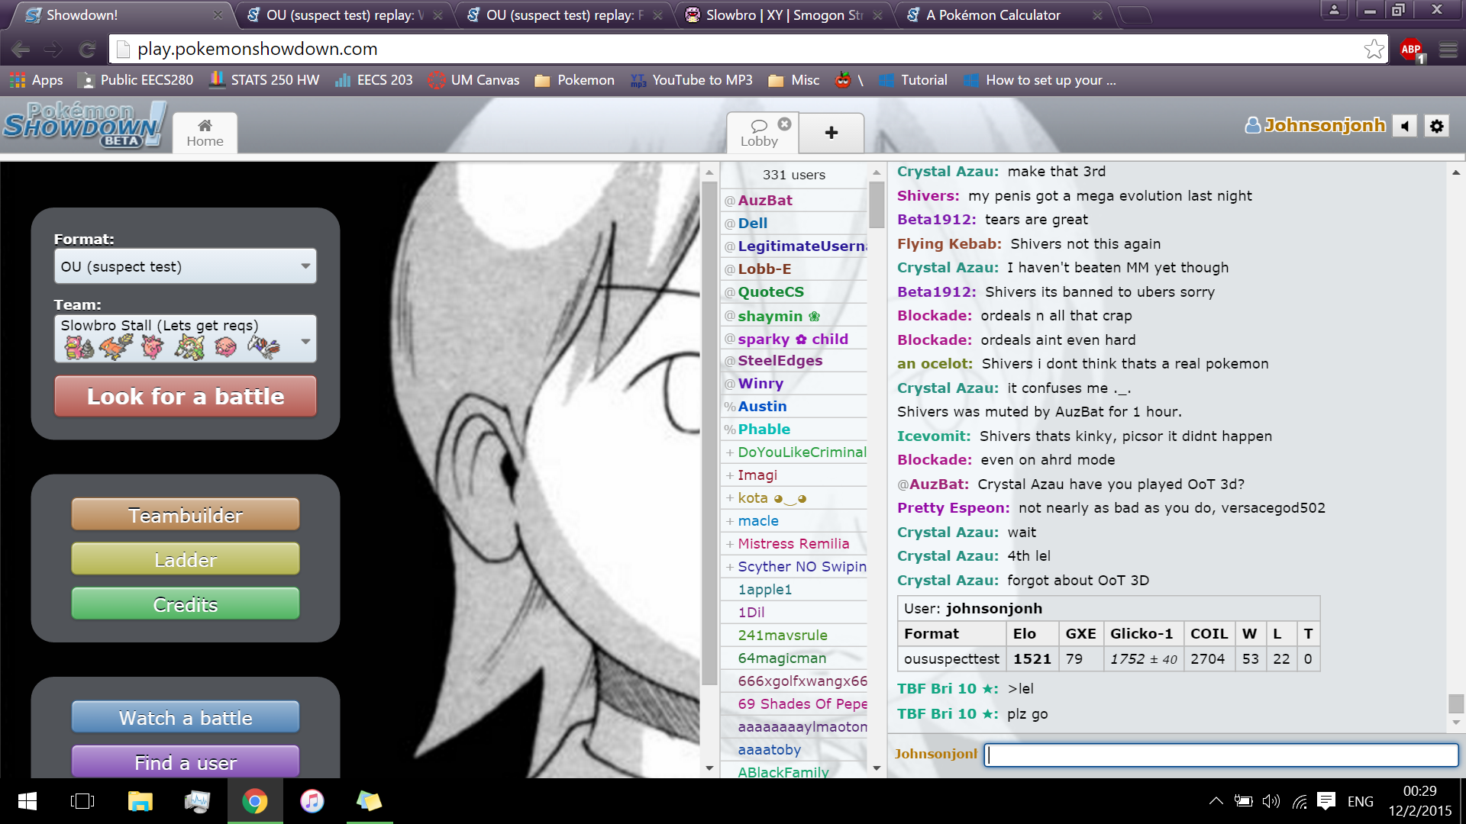Toggle the bookmark star in the address bar
This screenshot has height=824, width=1466.
(x=1374, y=48)
